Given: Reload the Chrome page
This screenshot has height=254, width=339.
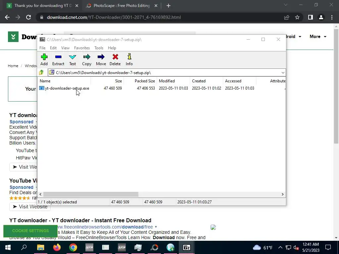Looking at the screenshot, I should tap(28, 17).
